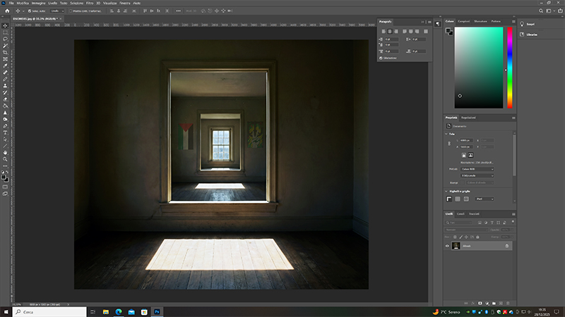
Task: Toggle the Mostra contr. trasformaz. checkbox
Action: 71,11
